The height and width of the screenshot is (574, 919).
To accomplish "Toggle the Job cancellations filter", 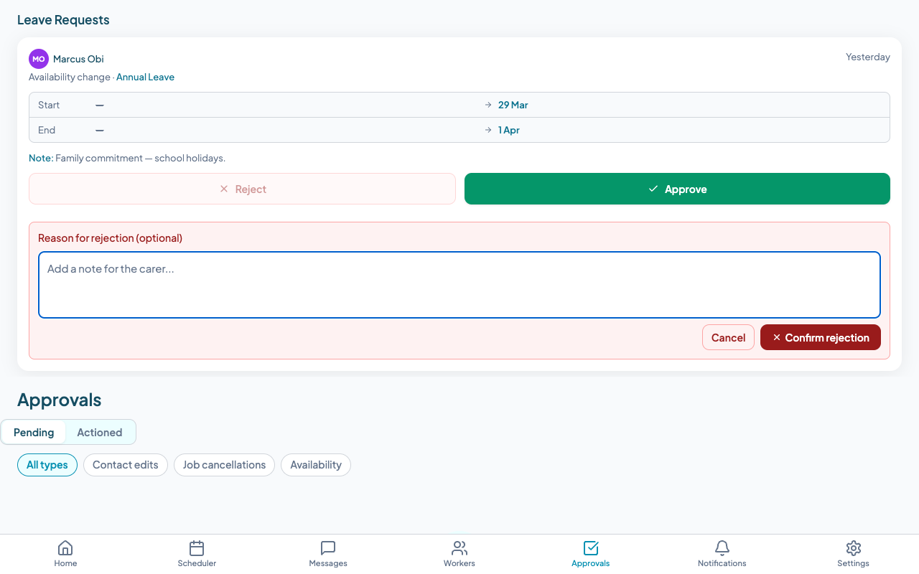I will (224, 465).
